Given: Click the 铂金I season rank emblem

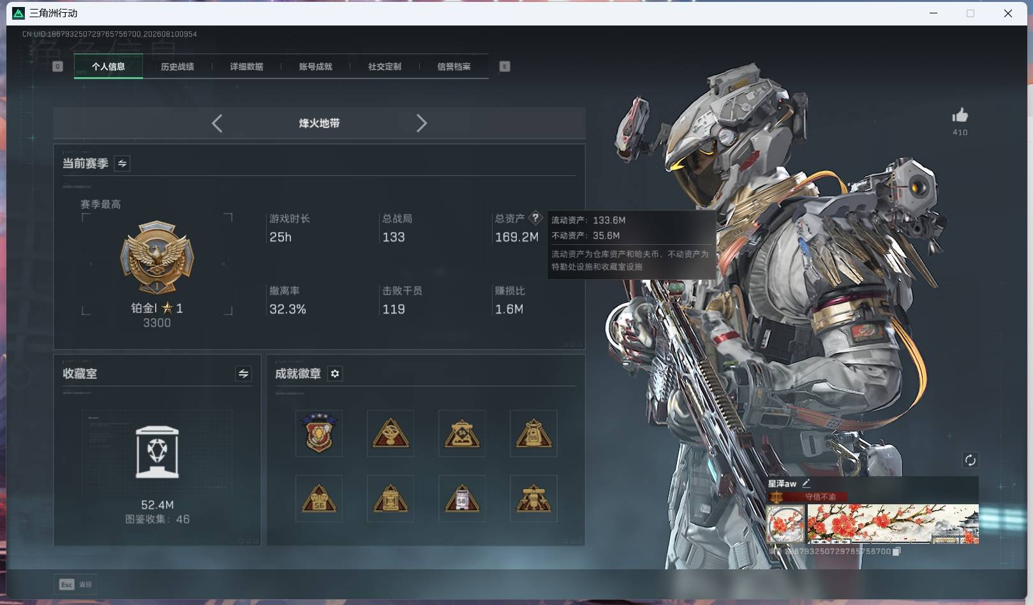Looking at the screenshot, I should [157, 258].
